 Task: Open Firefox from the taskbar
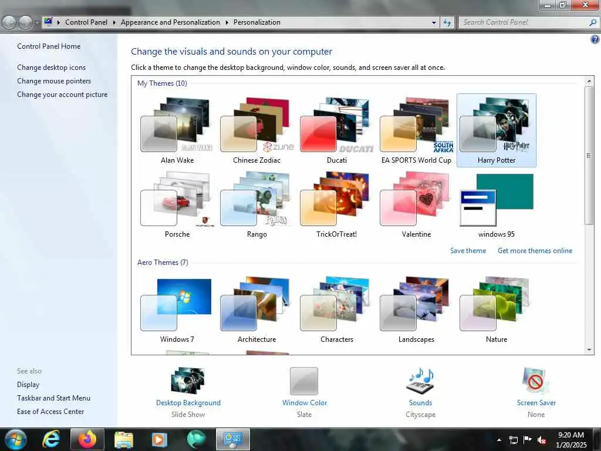coord(87,439)
